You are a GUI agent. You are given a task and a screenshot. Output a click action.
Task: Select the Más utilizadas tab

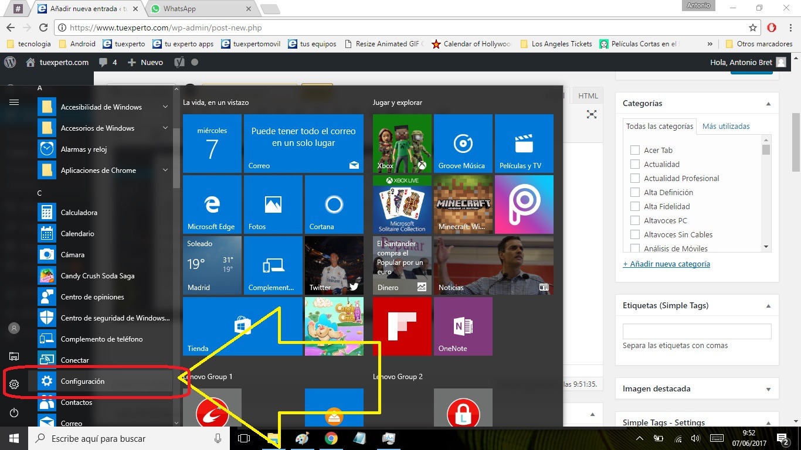point(726,126)
